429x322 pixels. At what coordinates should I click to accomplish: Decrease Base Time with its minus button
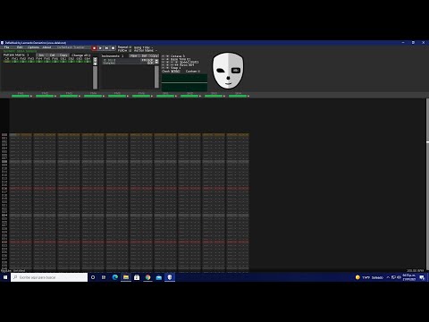coord(163,59)
